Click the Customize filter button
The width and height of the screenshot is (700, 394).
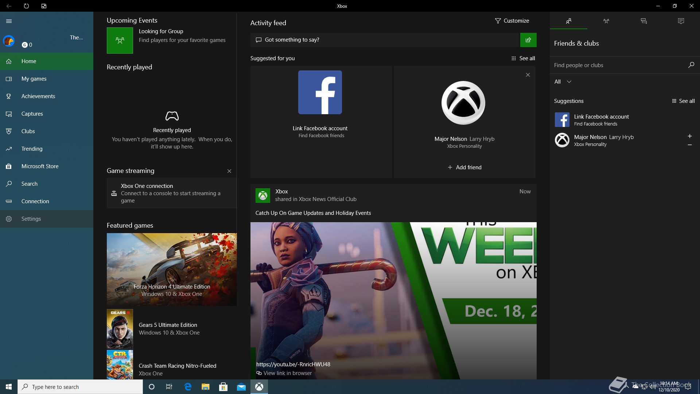click(512, 21)
